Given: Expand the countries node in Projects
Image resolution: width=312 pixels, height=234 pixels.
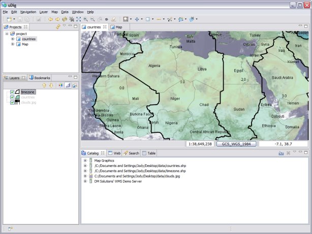Looking at the screenshot, I should pos(13,39).
